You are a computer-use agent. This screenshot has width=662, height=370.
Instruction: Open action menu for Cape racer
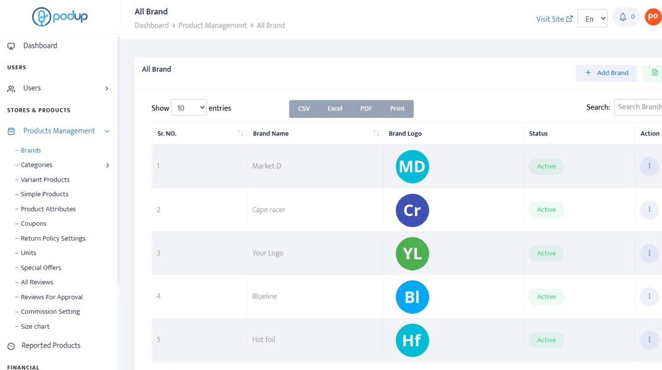pyautogui.click(x=649, y=209)
